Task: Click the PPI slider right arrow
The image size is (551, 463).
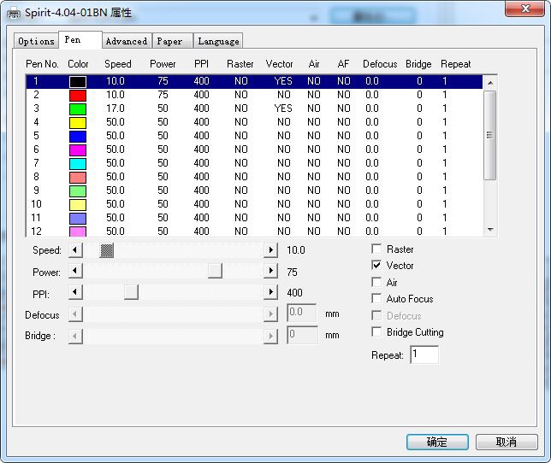Action: [270, 292]
